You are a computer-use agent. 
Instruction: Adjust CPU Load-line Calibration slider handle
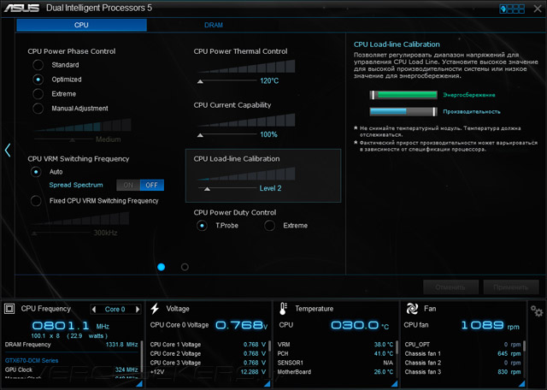pos(207,189)
